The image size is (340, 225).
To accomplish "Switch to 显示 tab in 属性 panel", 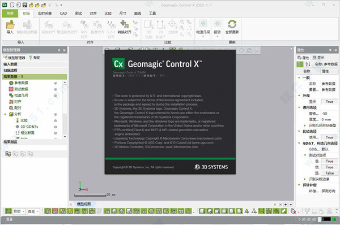I will pyautogui.click(x=318, y=58).
